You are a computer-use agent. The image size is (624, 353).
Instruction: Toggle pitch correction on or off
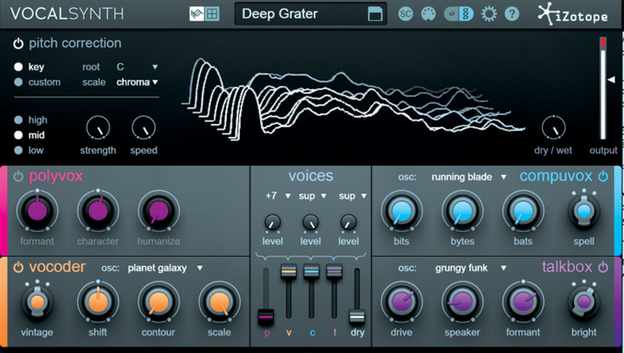[x=19, y=44]
